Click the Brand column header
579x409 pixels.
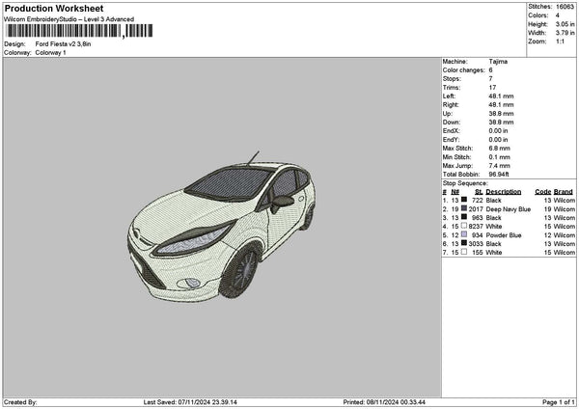tap(564, 191)
